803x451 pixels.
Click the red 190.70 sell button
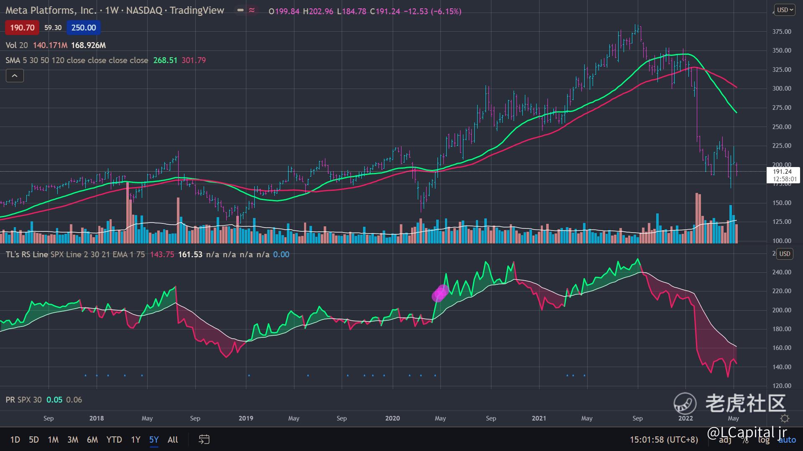22,28
